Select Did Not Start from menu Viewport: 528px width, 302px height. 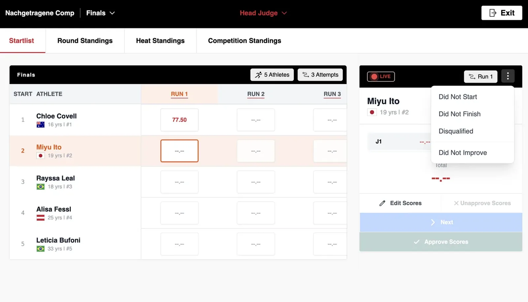(x=473, y=97)
